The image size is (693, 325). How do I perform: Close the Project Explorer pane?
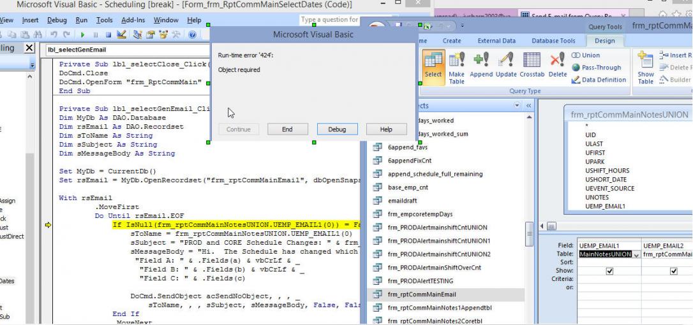[29, 48]
